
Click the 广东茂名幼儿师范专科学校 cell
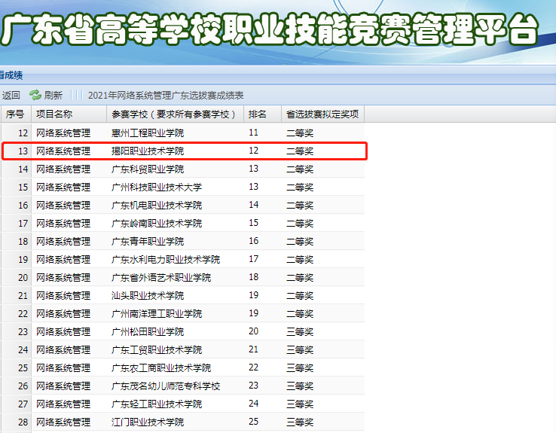(x=166, y=386)
